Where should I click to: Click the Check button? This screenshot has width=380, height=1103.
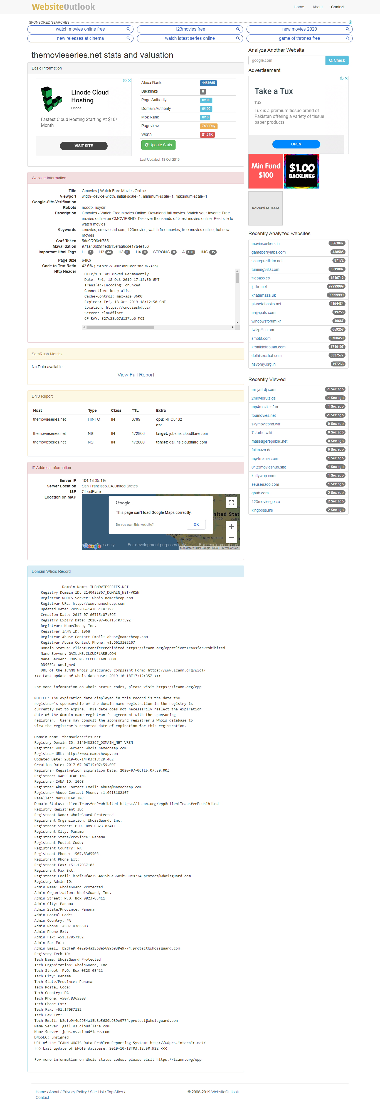(337, 60)
